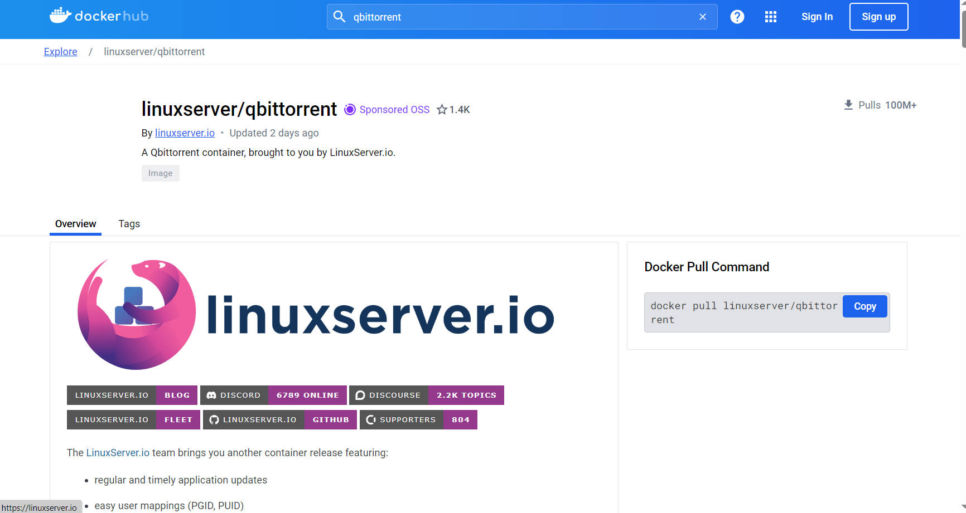Click the LinuxServer.io link in the description
Screen dimensions: 966x513
coord(118,453)
